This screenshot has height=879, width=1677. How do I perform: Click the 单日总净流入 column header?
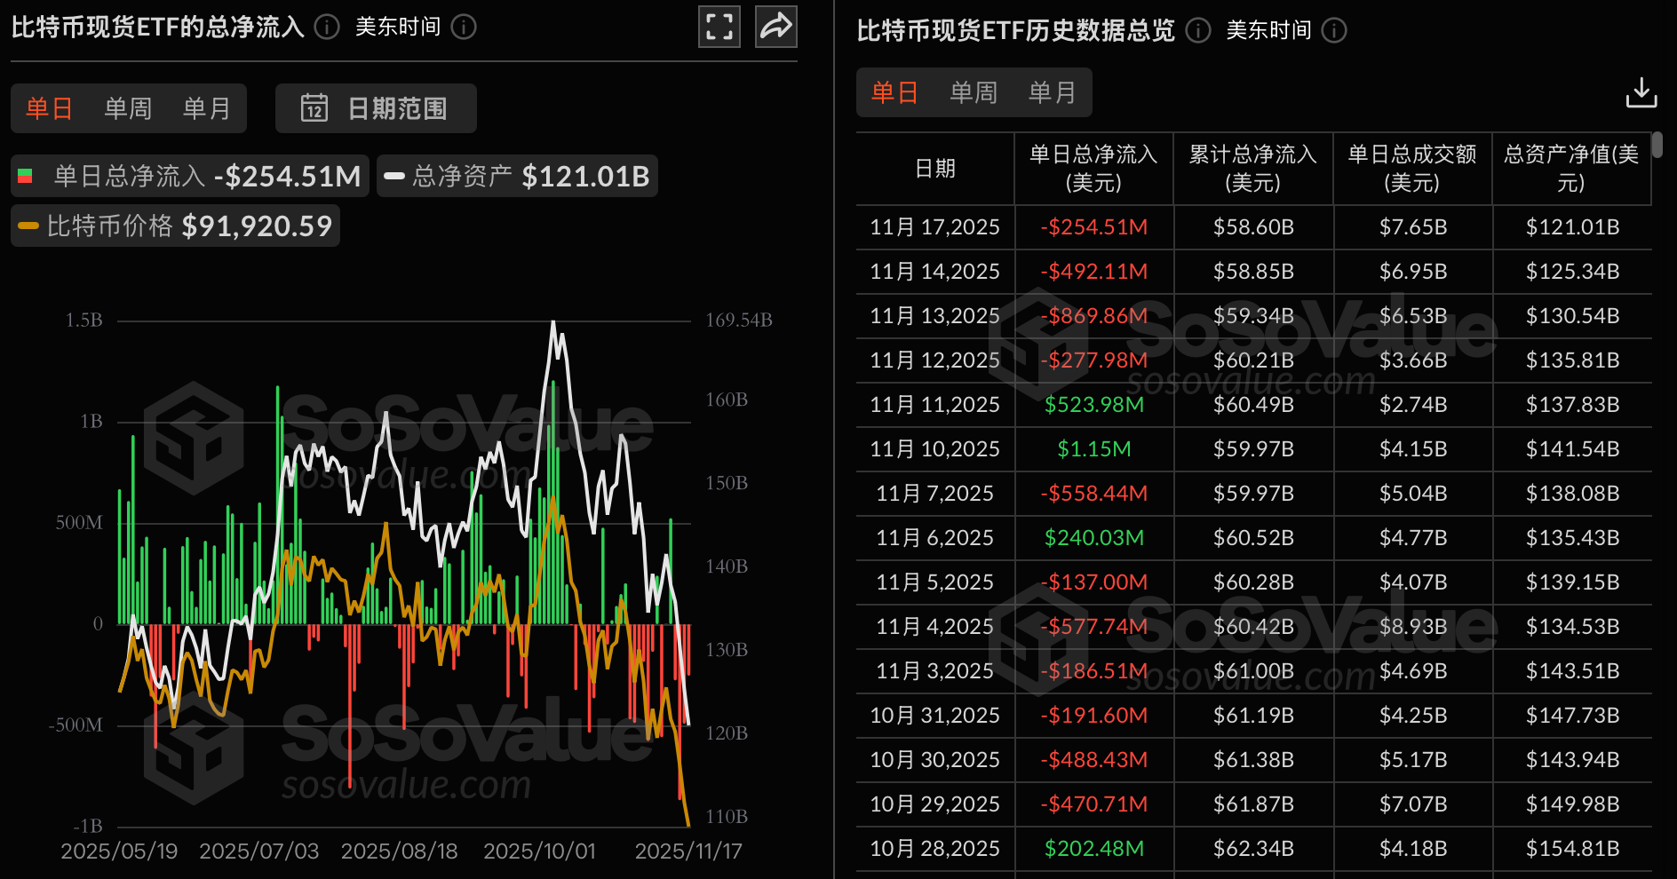tap(1093, 169)
